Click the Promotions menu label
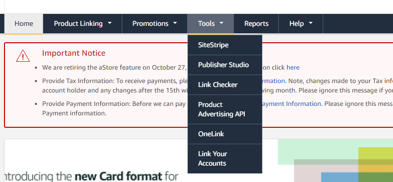 tap(151, 23)
